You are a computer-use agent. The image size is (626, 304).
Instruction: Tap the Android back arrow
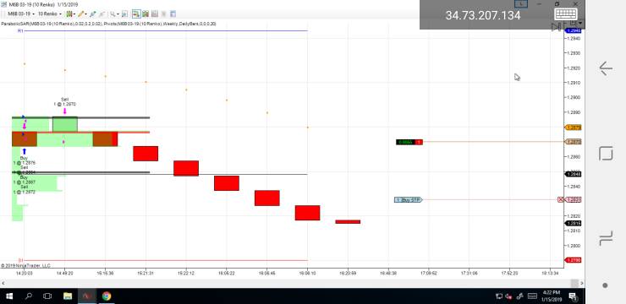pyautogui.click(x=606, y=68)
